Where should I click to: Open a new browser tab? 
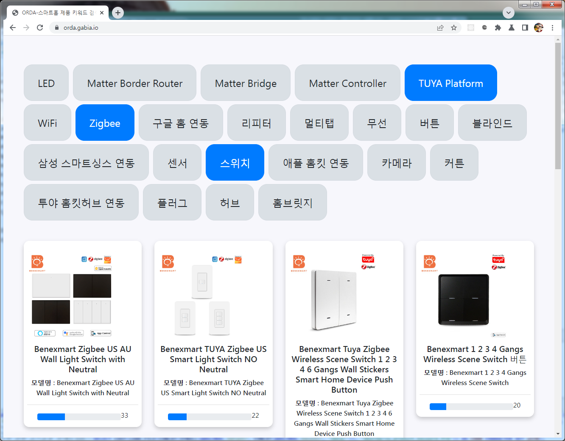coord(118,13)
